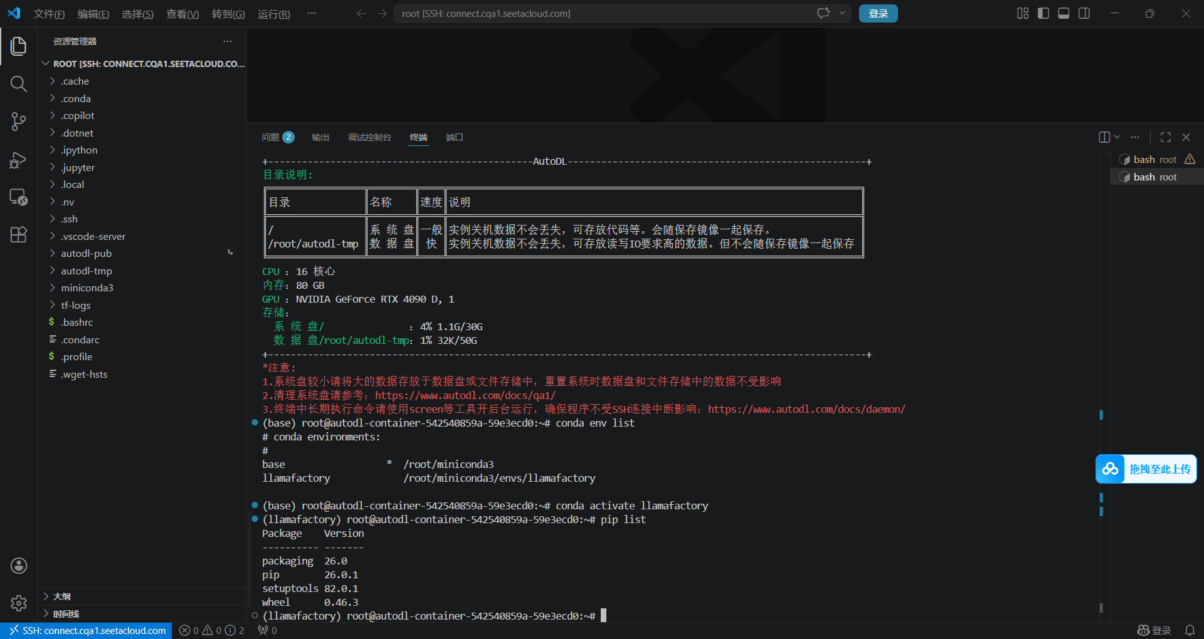Viewport: 1204px width, 639px height.
Task: Expand the 大纲 section
Action: 142,596
